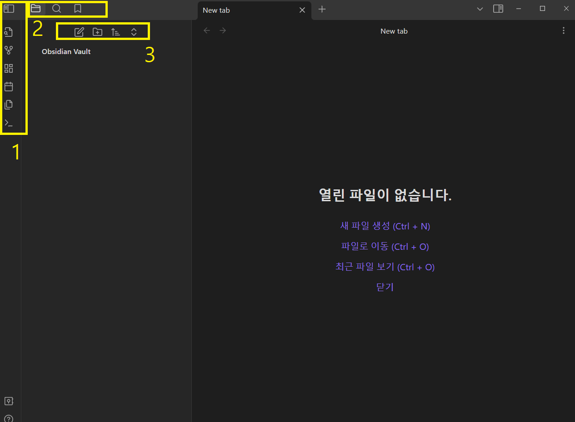Expand or collapse all folders
575x422 pixels.
134,32
